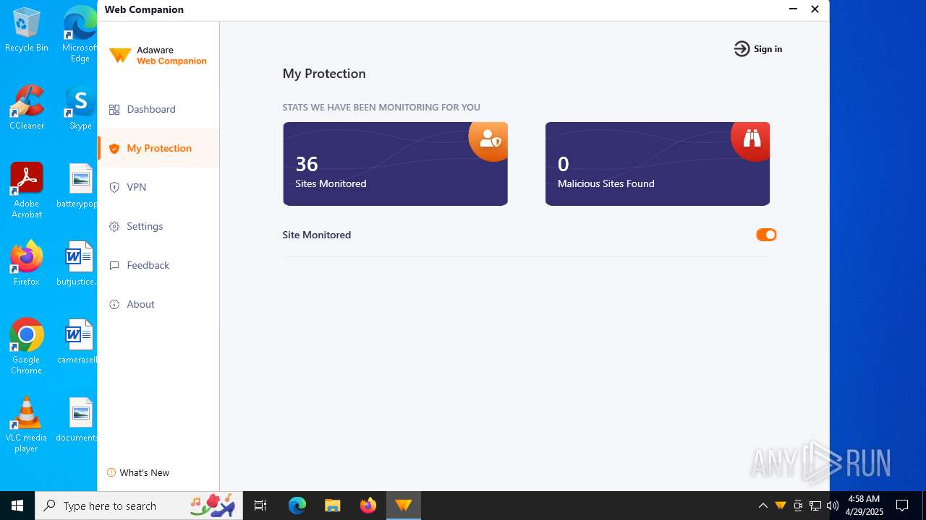Click 'STATS WE HAVE BEEN MONITORING FOR YOU' text
Screen dimensions: 926x520
point(381,107)
